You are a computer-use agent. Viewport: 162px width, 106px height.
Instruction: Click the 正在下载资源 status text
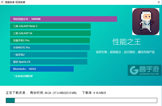(x=17, y=93)
